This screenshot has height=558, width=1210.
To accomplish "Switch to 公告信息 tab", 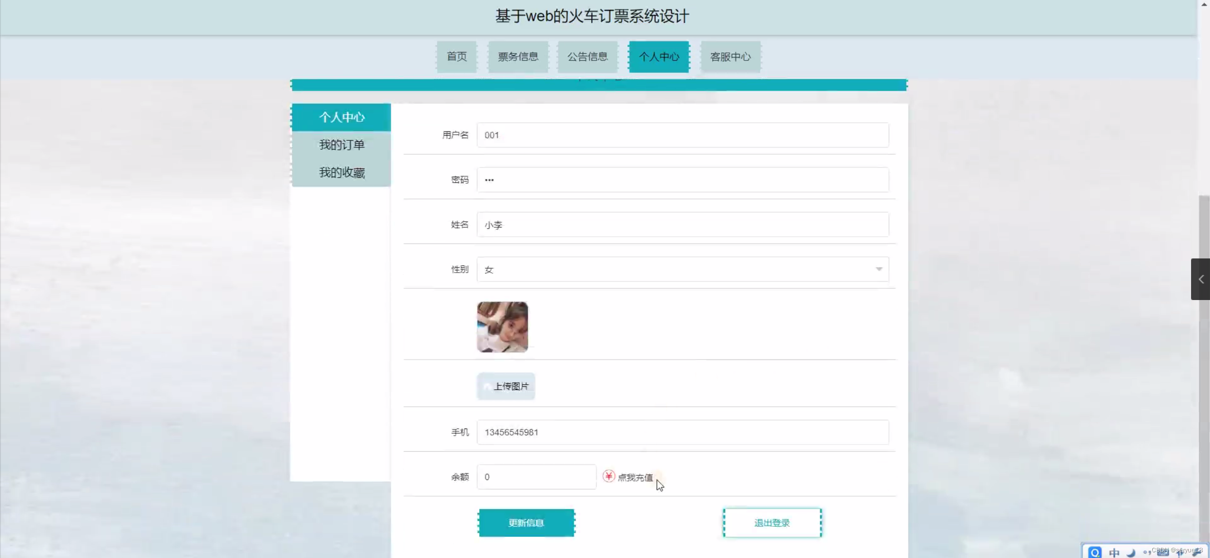I will (x=587, y=57).
